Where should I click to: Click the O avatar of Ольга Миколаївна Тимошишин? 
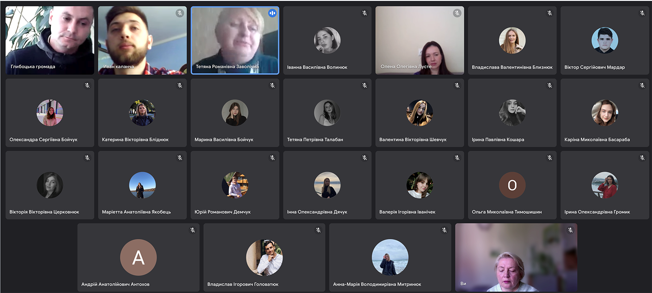pos(512,185)
